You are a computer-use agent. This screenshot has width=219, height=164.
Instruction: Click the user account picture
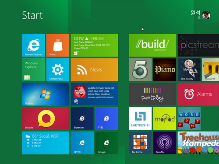click(206, 15)
